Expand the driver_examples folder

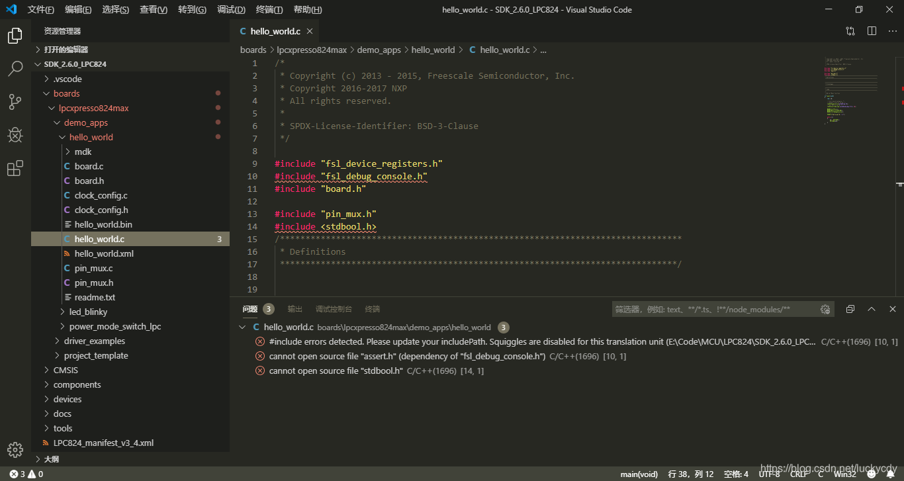point(130,341)
